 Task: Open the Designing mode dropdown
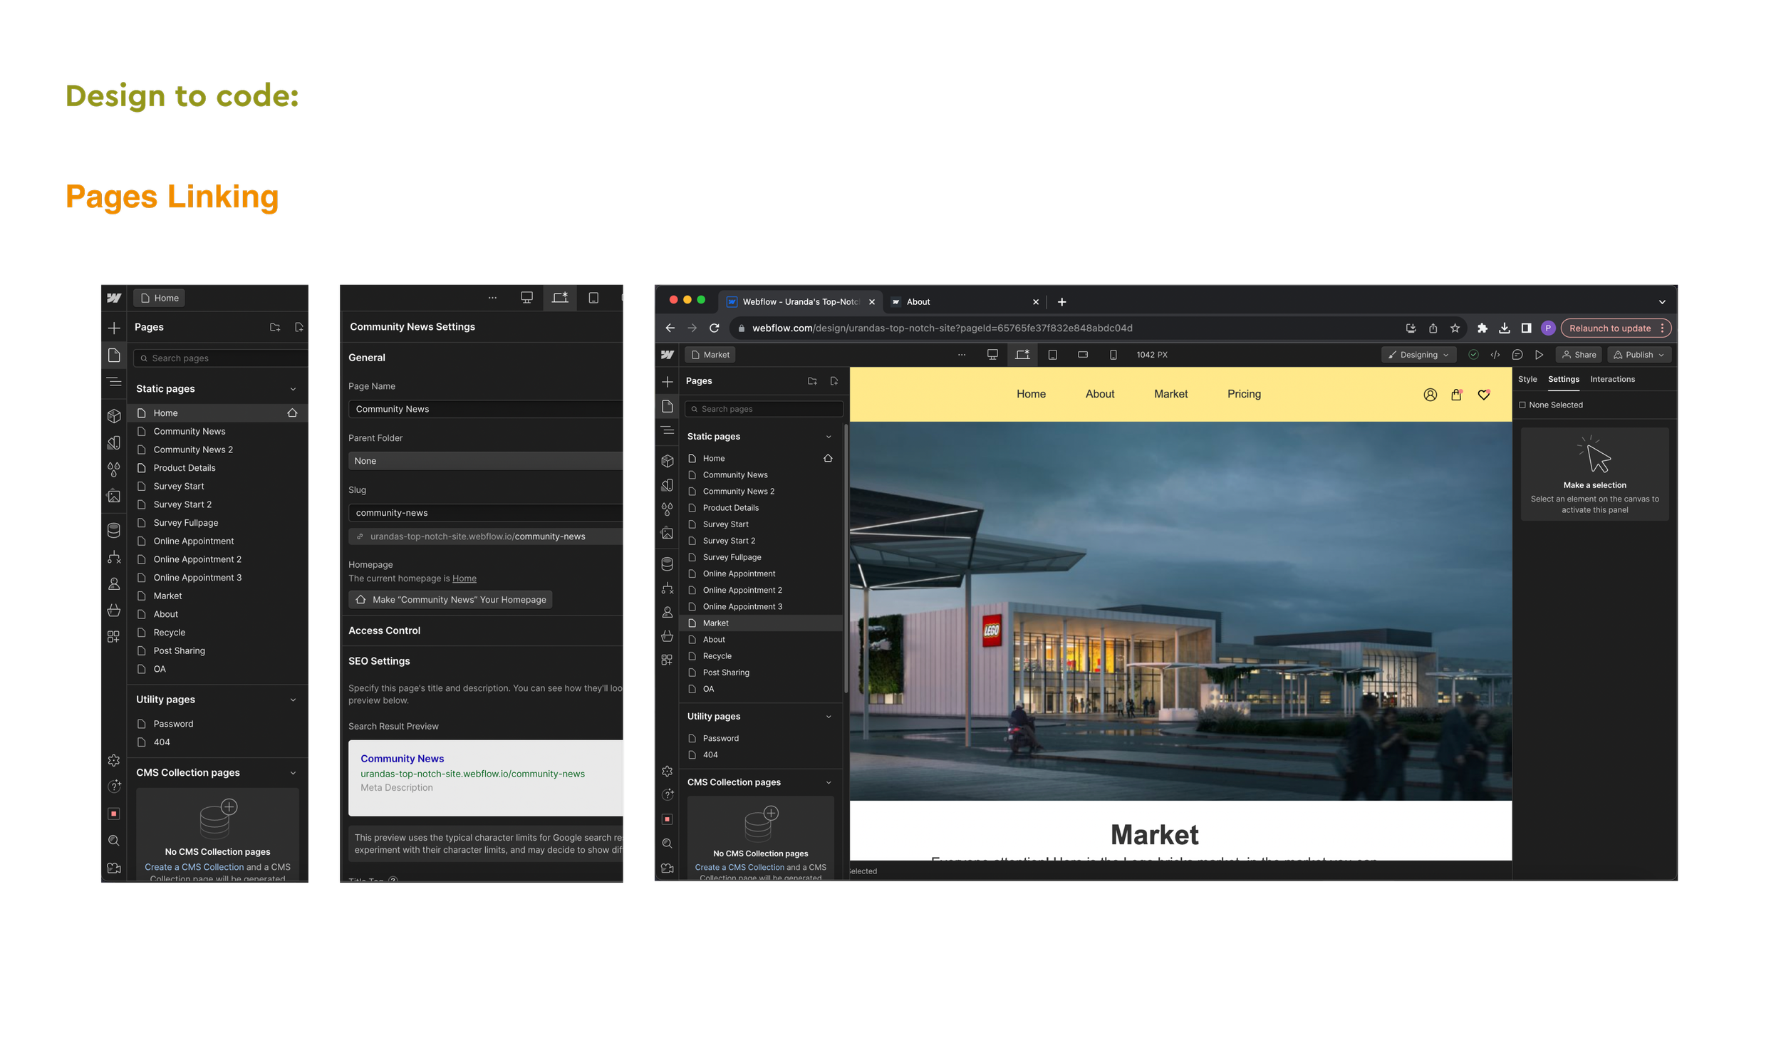[x=1418, y=355]
